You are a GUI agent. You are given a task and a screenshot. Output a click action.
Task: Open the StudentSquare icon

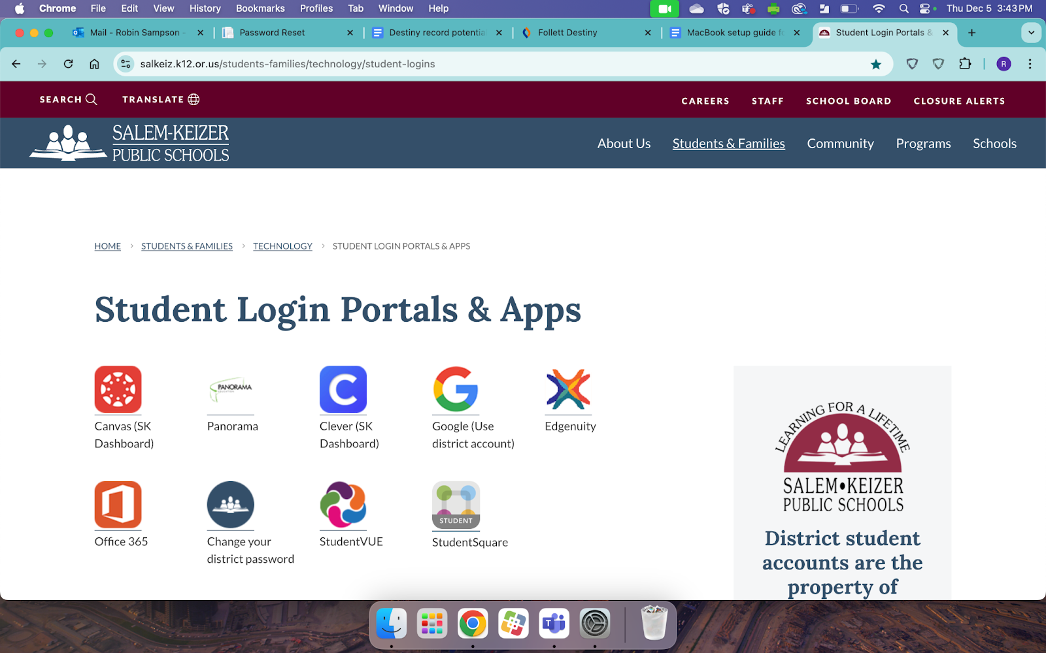[456, 505]
